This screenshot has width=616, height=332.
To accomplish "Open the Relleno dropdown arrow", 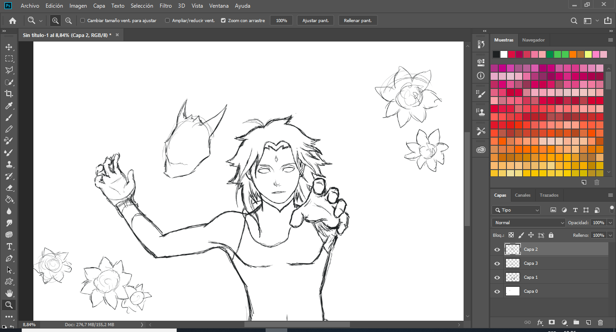I will [x=610, y=235].
